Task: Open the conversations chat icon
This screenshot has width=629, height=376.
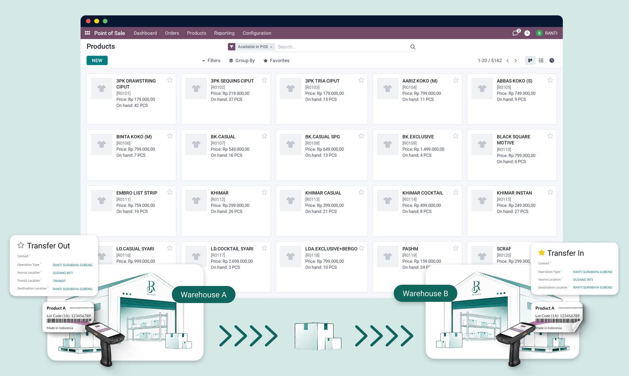Action: pyautogui.click(x=516, y=33)
